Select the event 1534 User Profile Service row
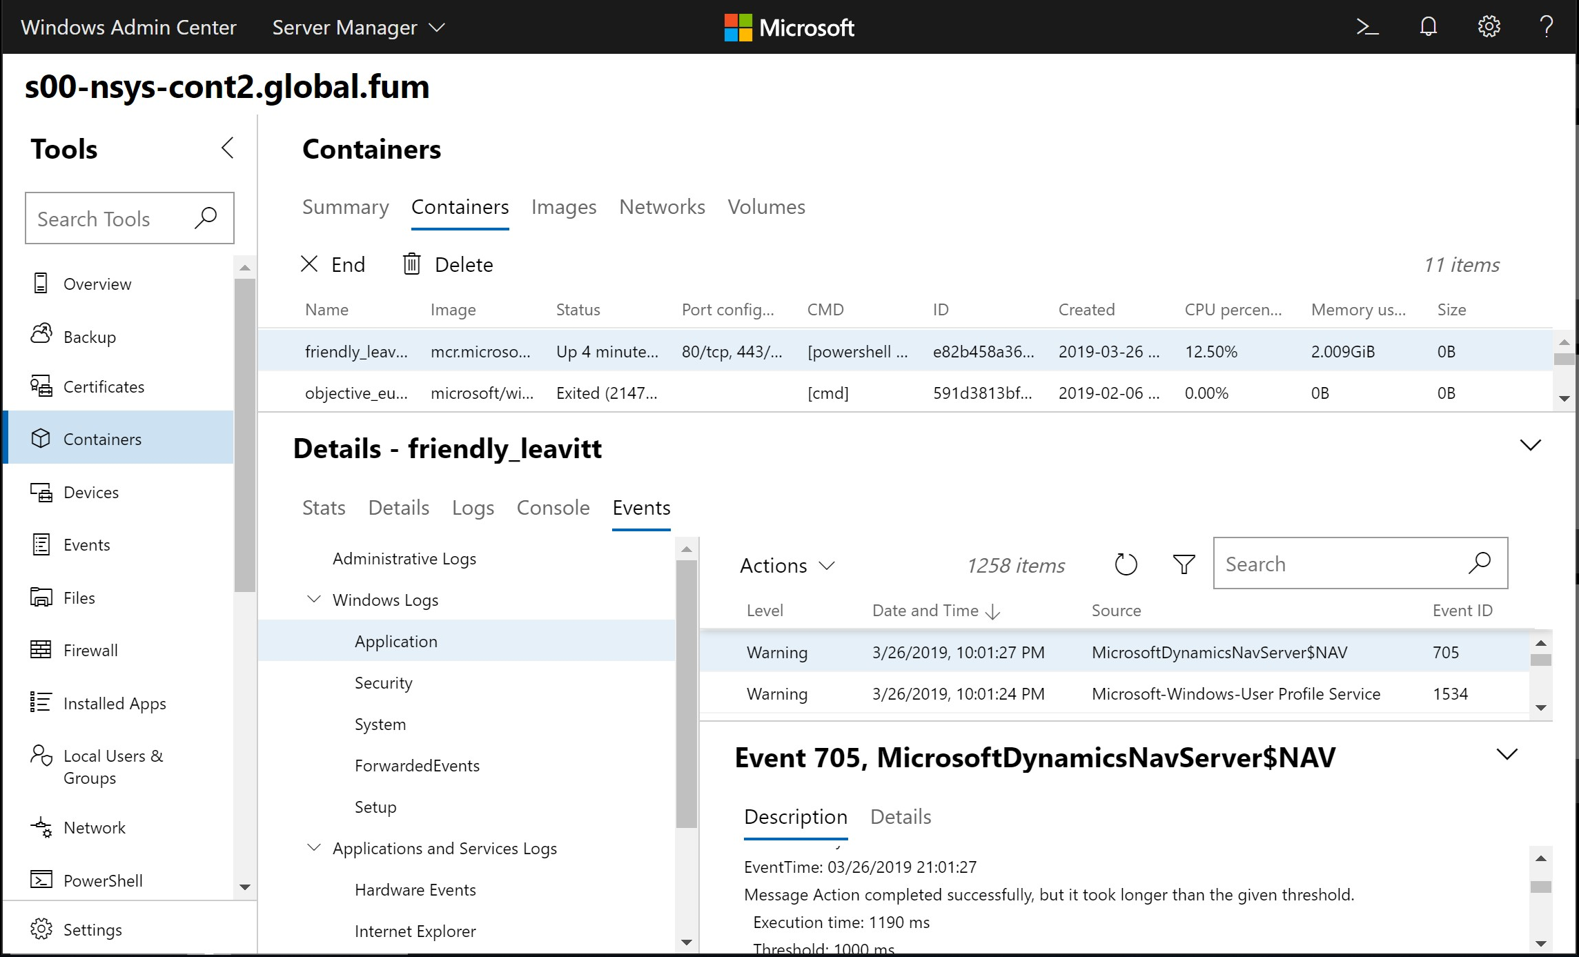Image resolution: width=1579 pixels, height=957 pixels. [1115, 693]
